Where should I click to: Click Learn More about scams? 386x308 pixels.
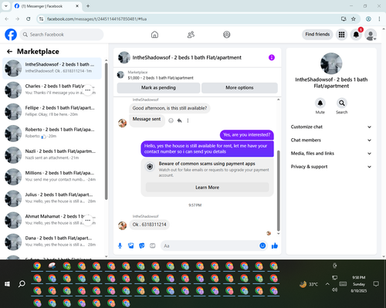[x=207, y=188]
